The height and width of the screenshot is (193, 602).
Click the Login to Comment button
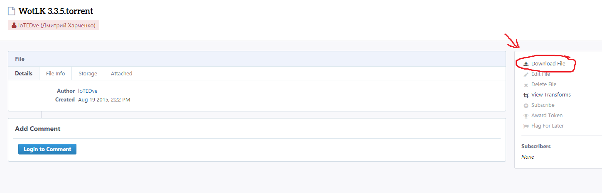(47, 149)
